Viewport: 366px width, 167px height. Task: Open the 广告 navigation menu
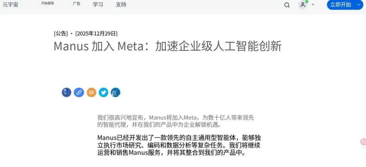[76, 4]
